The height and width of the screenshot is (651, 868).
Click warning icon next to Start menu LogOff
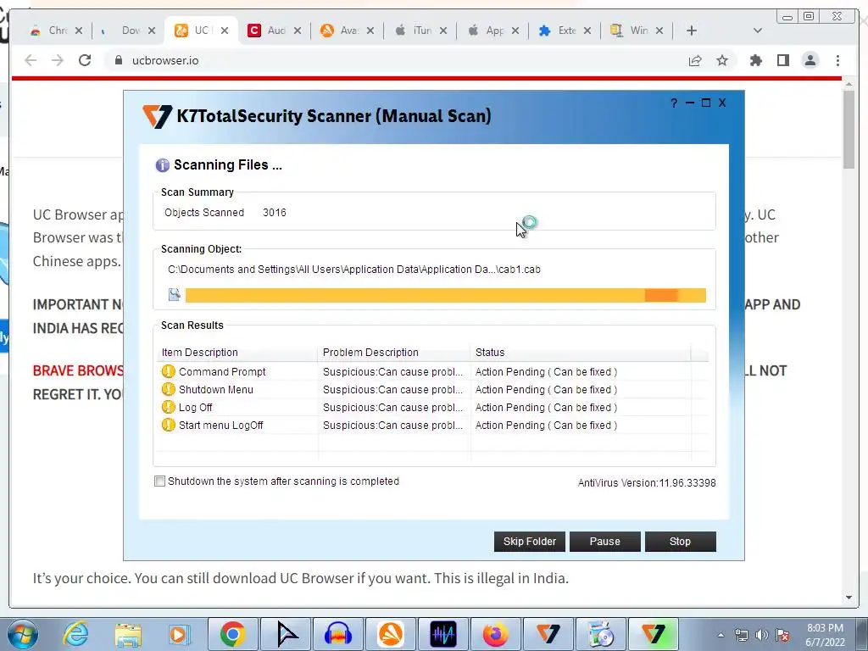pos(169,425)
